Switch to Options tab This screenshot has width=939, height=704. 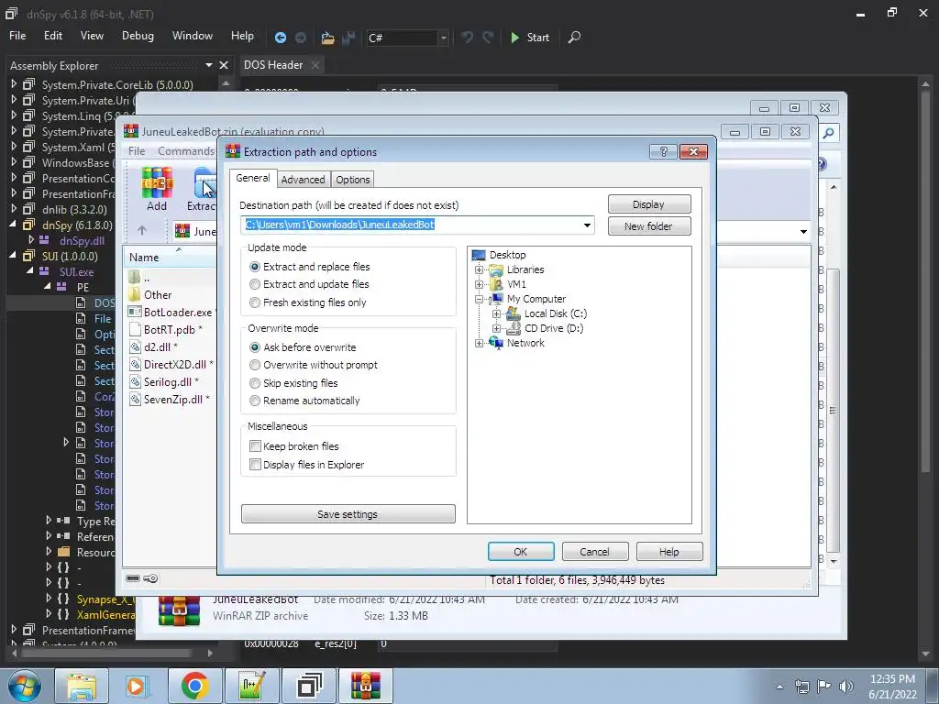pos(353,180)
